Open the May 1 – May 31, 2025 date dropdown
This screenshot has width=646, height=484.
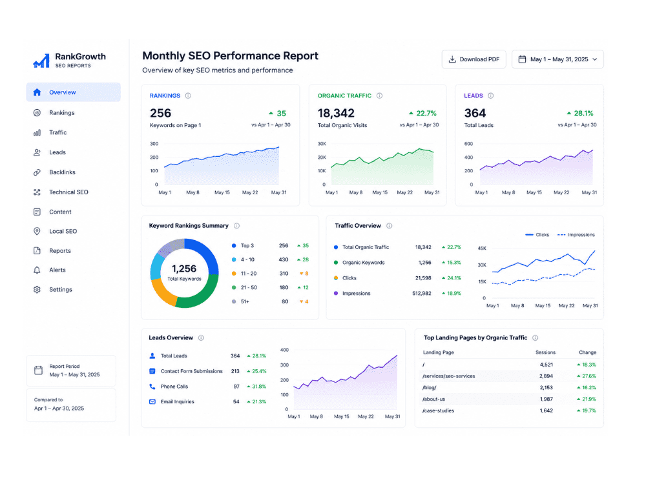pyautogui.click(x=558, y=59)
